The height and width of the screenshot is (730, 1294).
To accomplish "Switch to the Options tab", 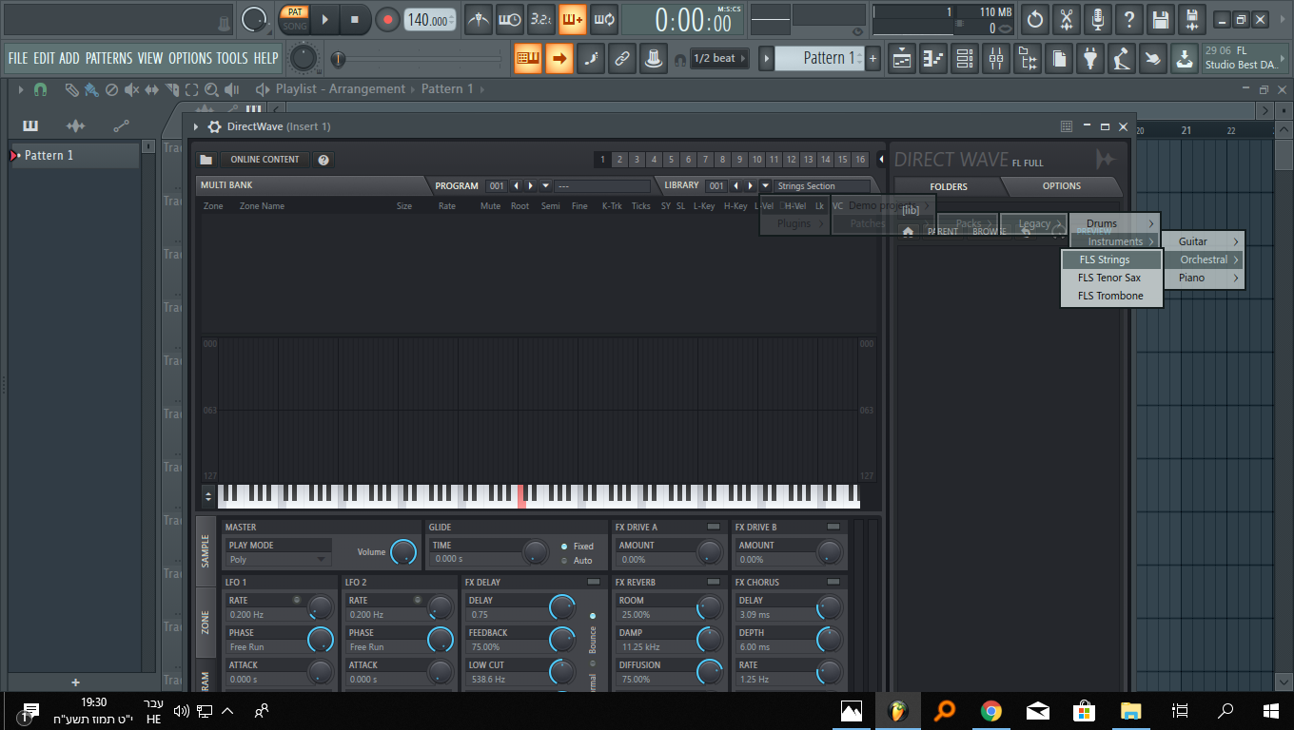I will coord(1061,186).
